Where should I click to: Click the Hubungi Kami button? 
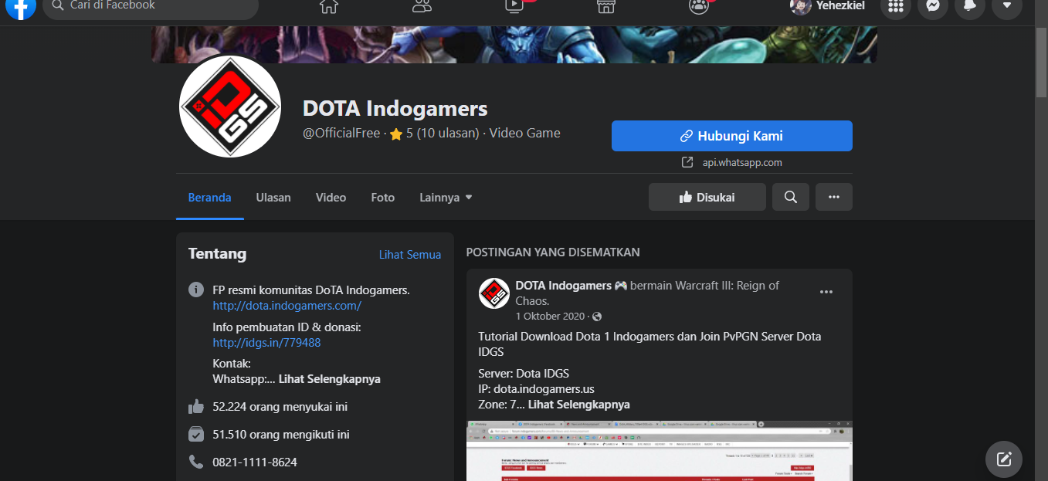pos(732,136)
